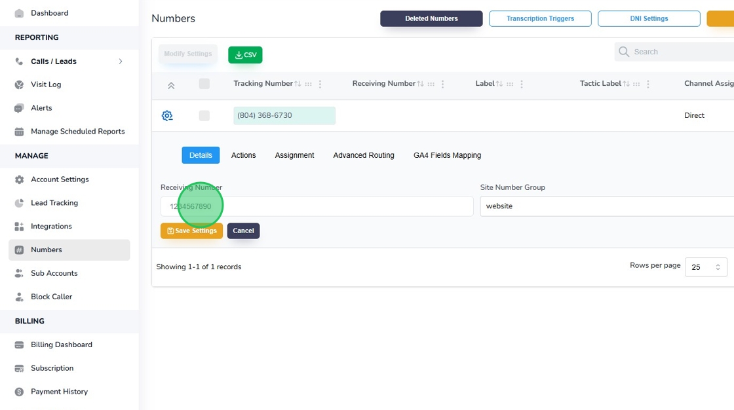Viewport: 734px width, 410px height.
Task: Click the Payment History dollar icon
Action: pos(19,392)
